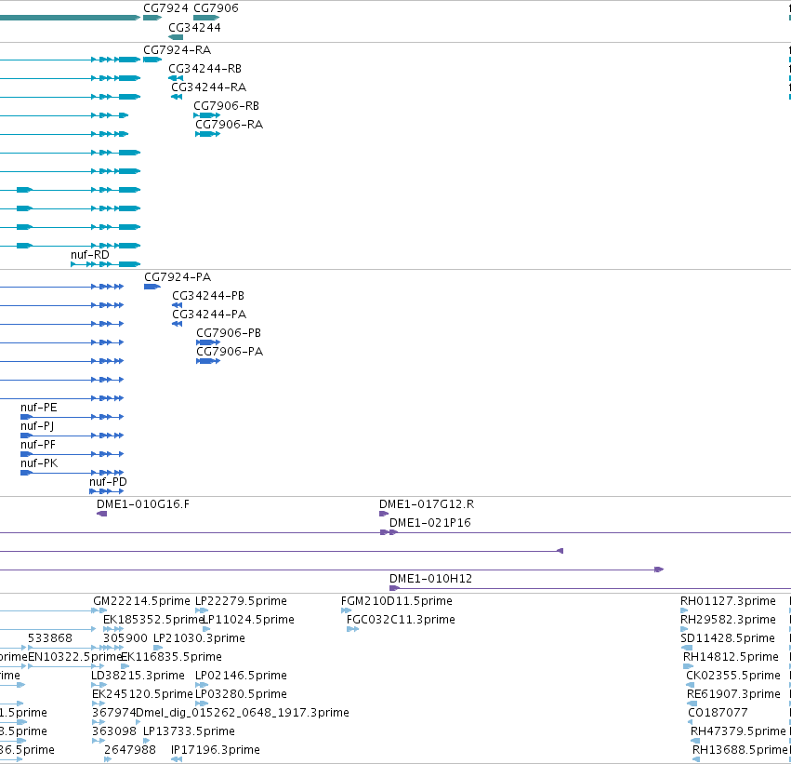Select EST EK185352.5prime
The width and height of the screenshot is (791, 764).
pos(113,630)
